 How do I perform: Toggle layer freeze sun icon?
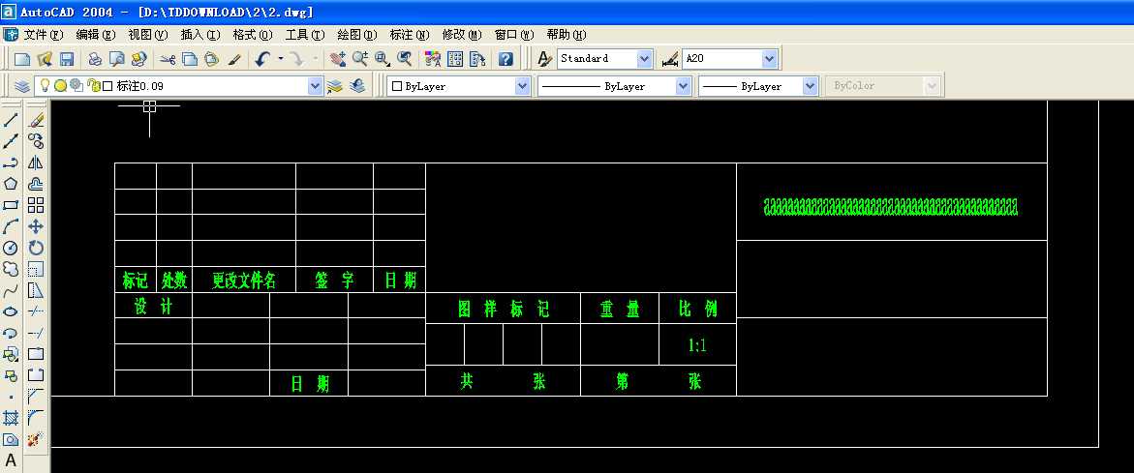coord(60,86)
